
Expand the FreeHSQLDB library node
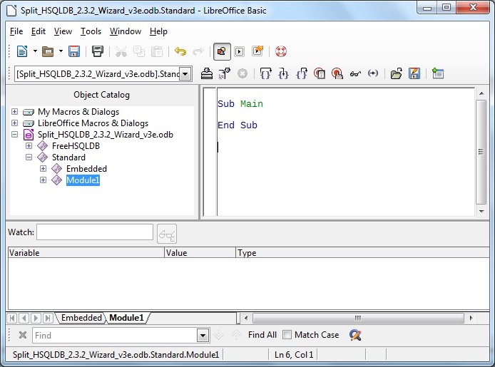click(x=29, y=146)
